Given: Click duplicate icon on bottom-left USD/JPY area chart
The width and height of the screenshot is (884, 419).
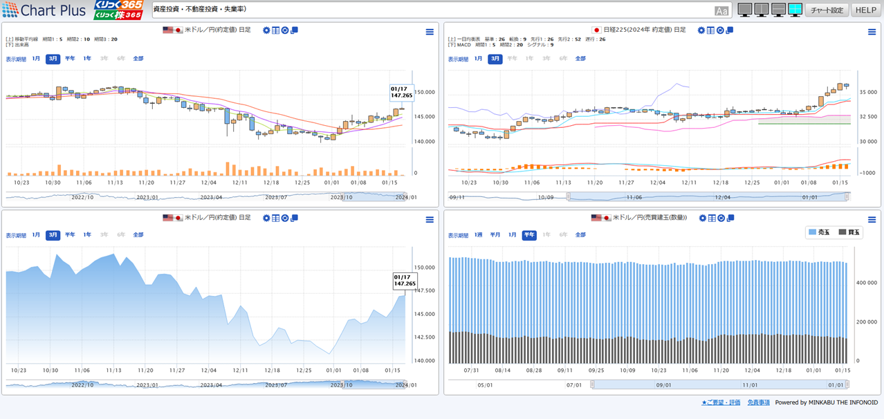Looking at the screenshot, I should [x=294, y=218].
